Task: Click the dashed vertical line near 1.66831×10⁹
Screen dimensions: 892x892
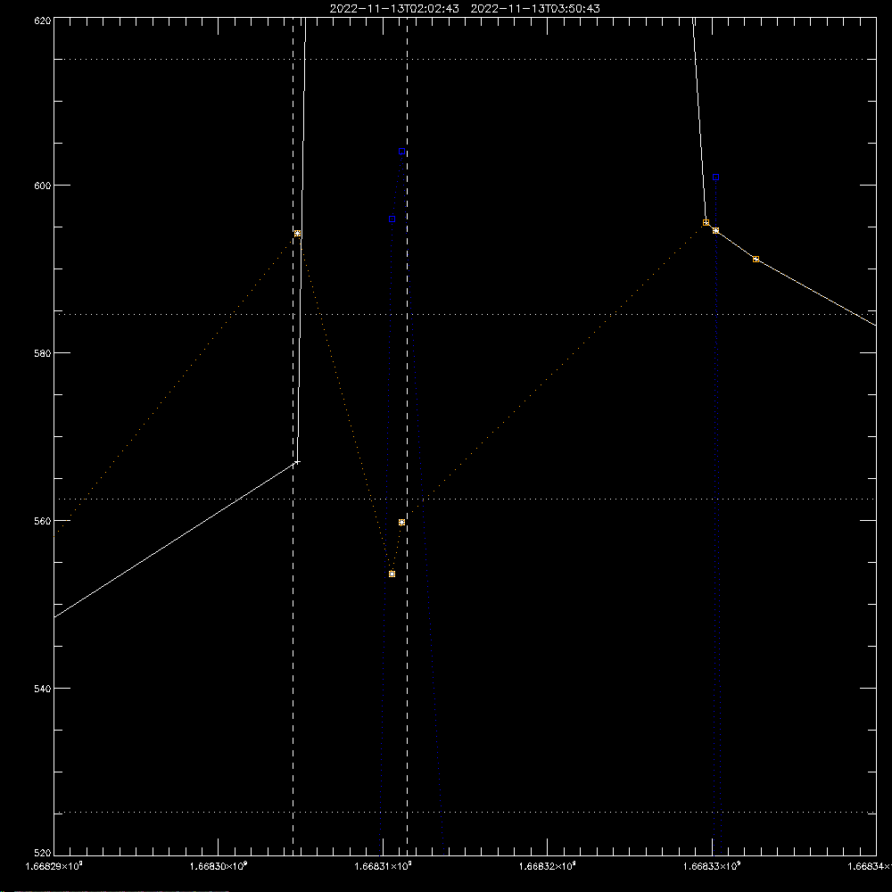Action: 408,435
